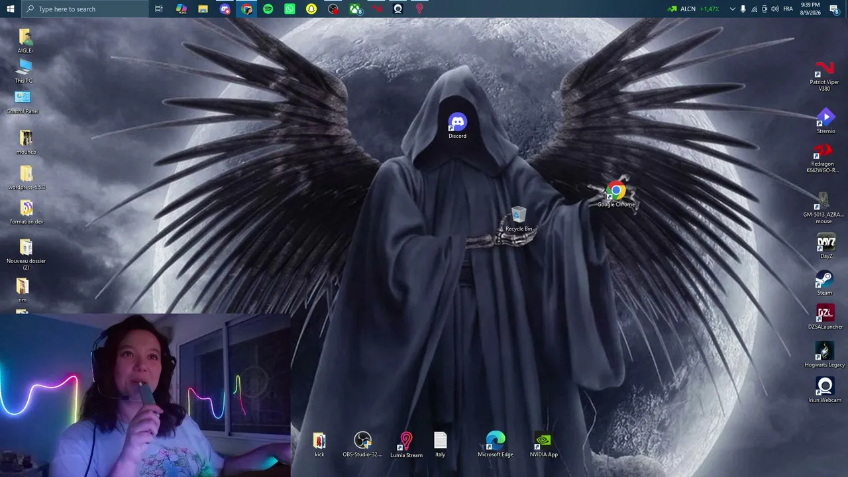Select the Lumia Stream desktop shortcut
Image resolution: width=848 pixels, height=477 pixels.
(x=406, y=445)
